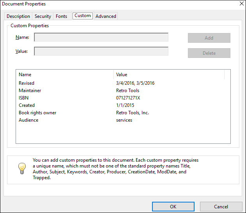Sort by the Name column header
246x213 pixels.
[65, 75]
